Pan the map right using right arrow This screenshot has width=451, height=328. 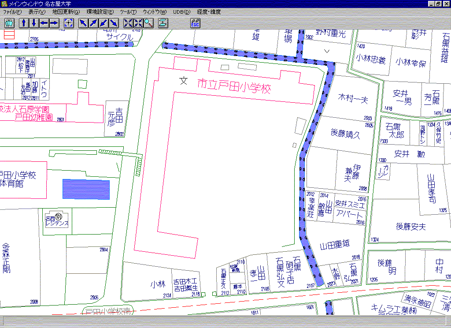(54, 23)
